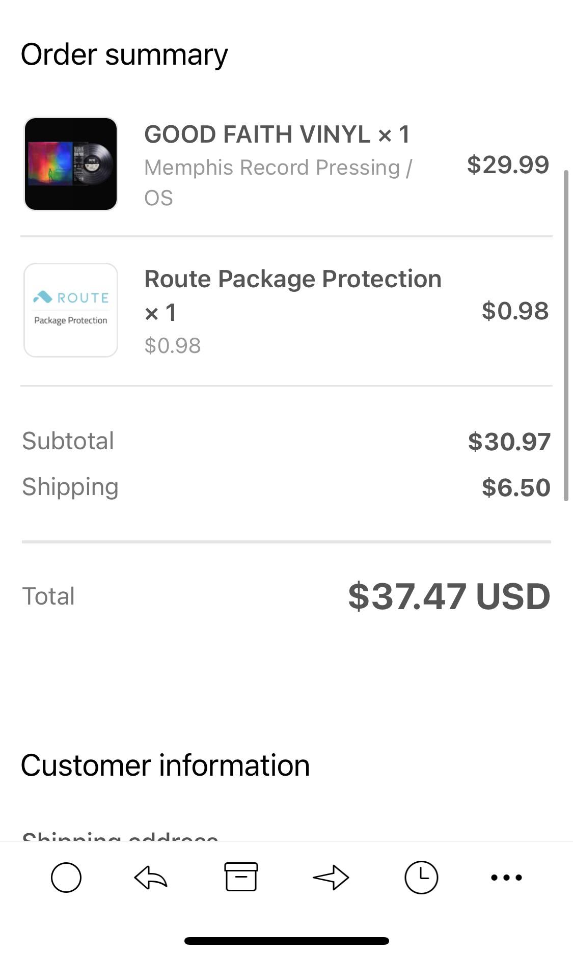Tap the Route Package Protection item name
Screen dimensions: 573x957
(293, 280)
